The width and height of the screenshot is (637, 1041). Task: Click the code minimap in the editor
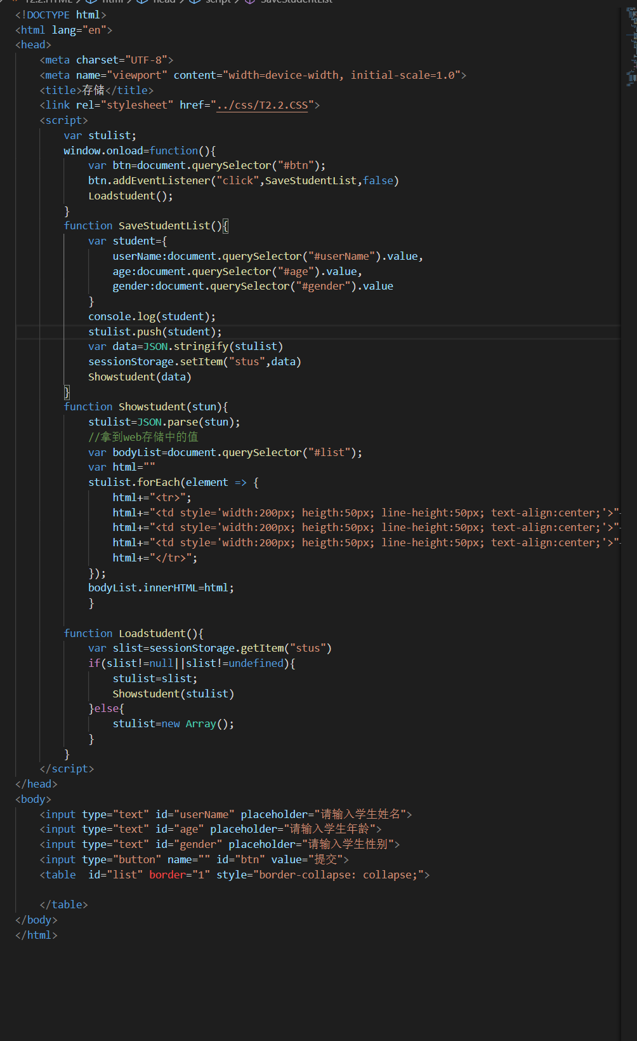[631, 48]
